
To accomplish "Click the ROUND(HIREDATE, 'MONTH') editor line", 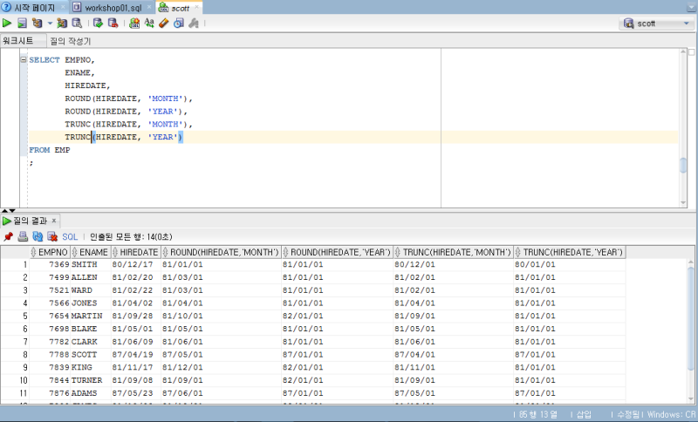I will [128, 99].
